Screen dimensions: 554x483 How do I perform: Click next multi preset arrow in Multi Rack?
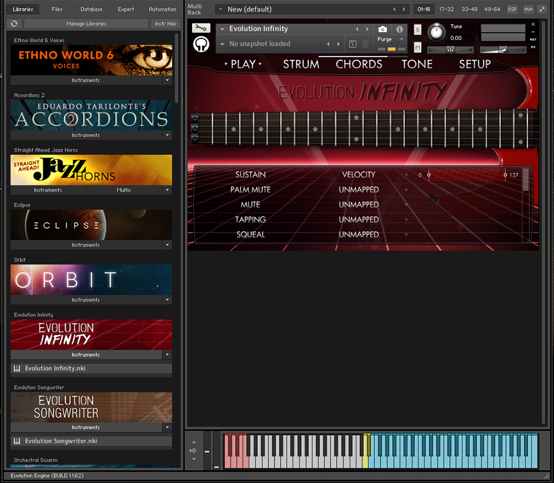coord(404,9)
